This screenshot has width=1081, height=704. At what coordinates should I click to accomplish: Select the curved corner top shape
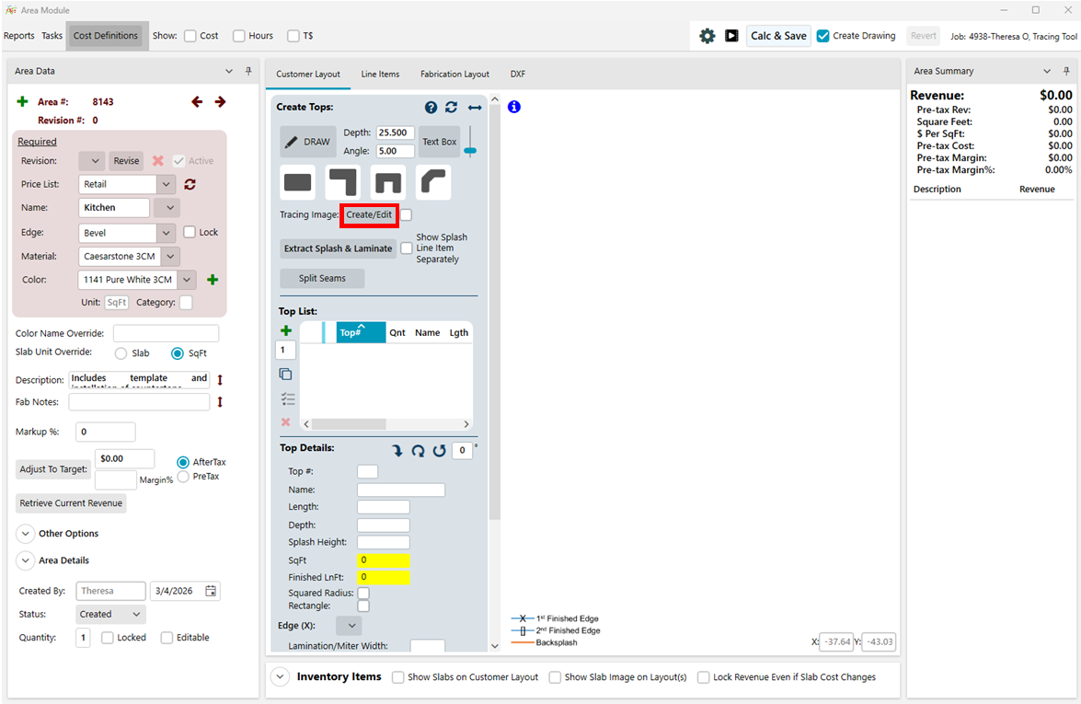click(433, 183)
